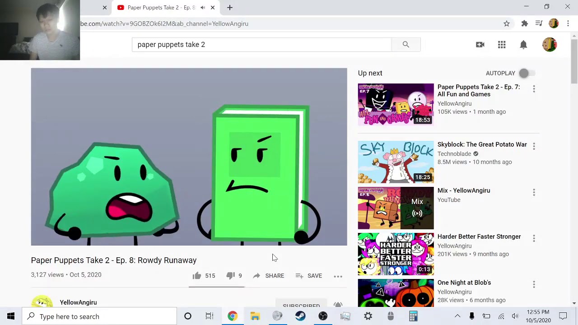578x325 pixels.
Task: Open the Skyblock video thumbnail
Action: pos(396,162)
